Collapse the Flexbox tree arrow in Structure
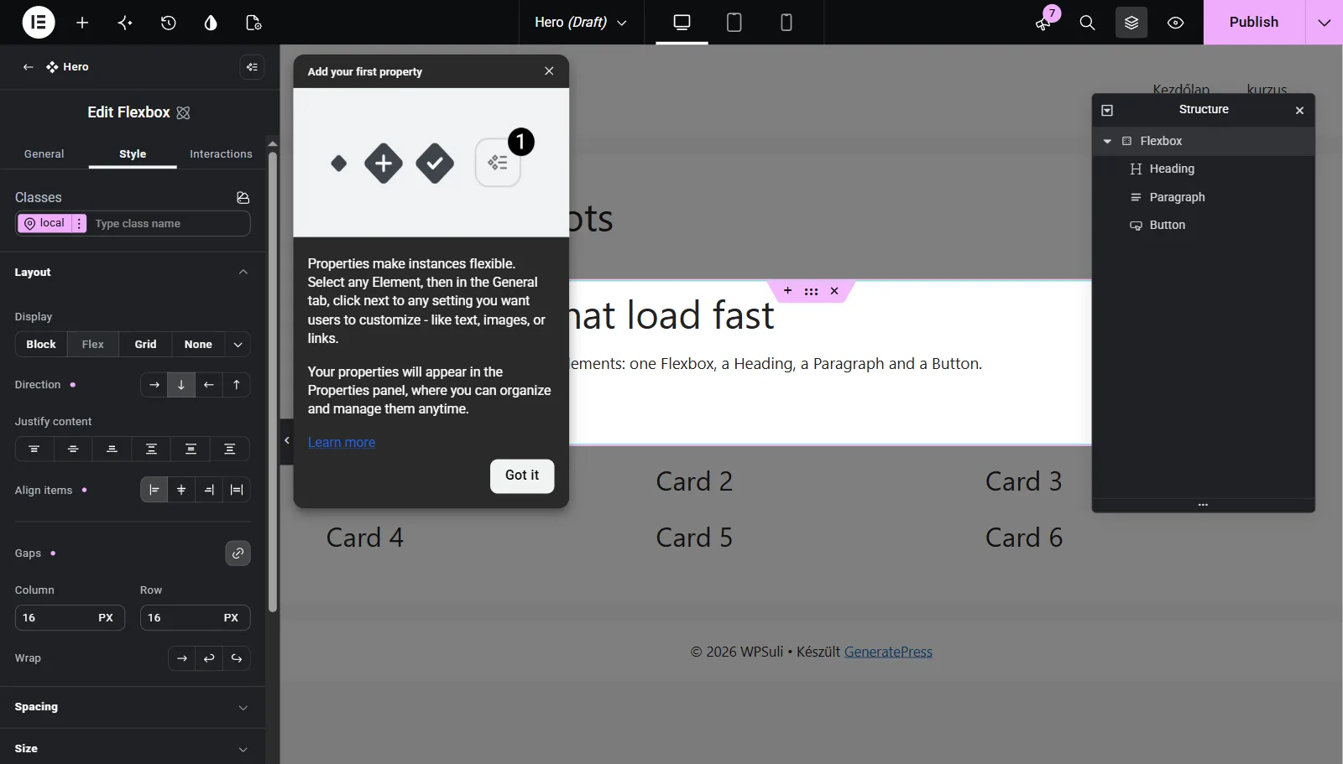The height and width of the screenshot is (764, 1343). pos(1107,142)
